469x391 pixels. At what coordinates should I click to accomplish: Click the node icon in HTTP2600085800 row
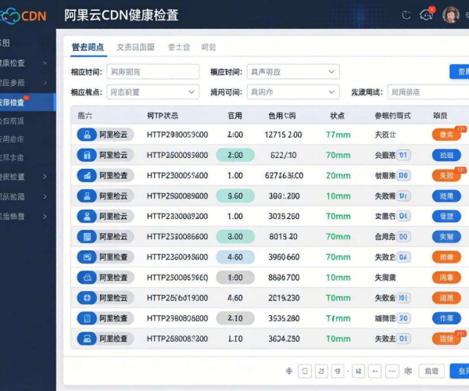(x=87, y=155)
